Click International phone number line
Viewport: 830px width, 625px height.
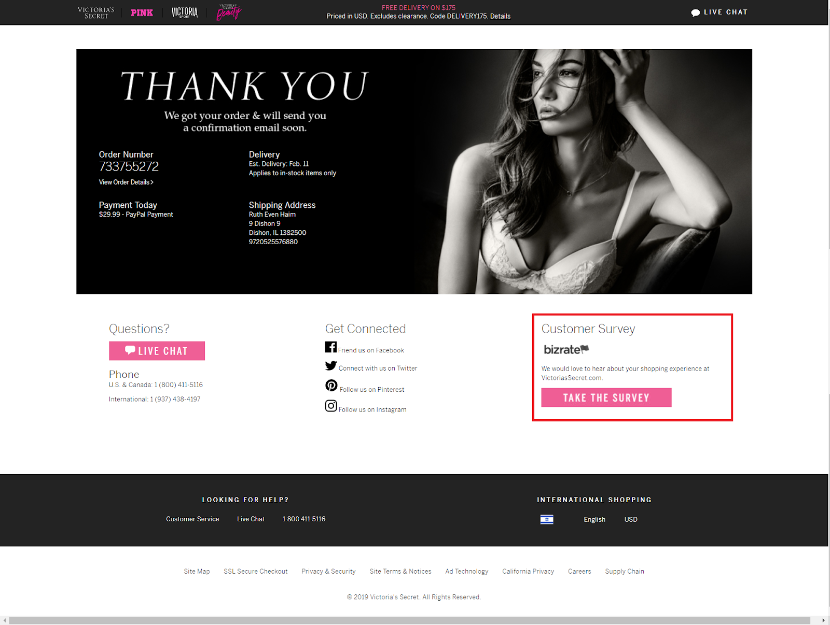(155, 399)
